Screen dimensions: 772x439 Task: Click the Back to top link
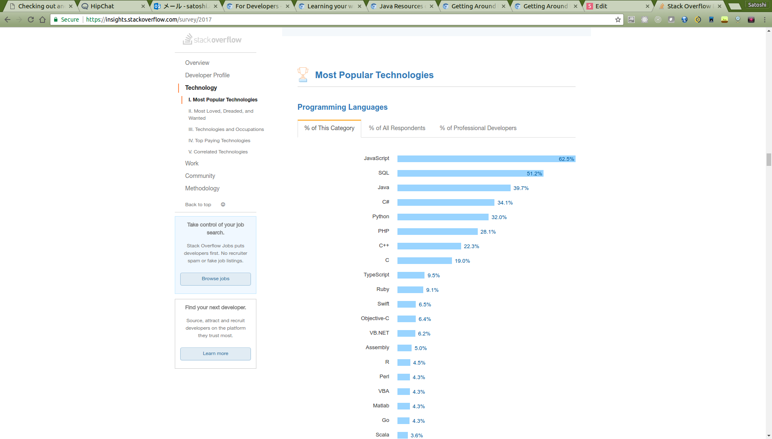click(x=198, y=205)
